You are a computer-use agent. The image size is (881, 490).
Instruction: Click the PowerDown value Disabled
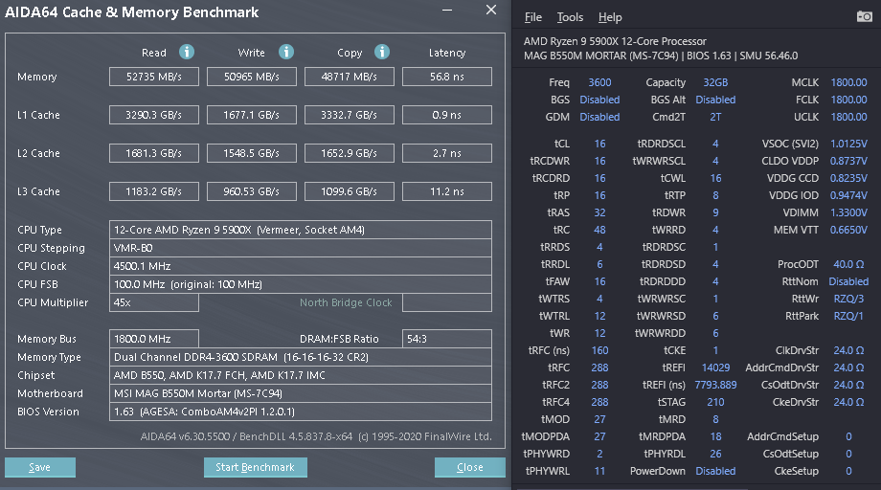tap(715, 471)
